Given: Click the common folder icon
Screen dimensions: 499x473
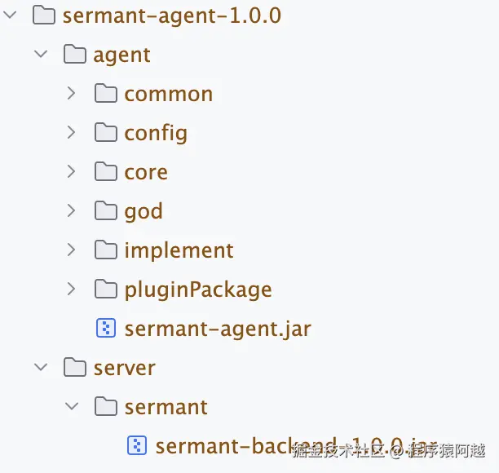Looking at the screenshot, I should coord(106,94).
